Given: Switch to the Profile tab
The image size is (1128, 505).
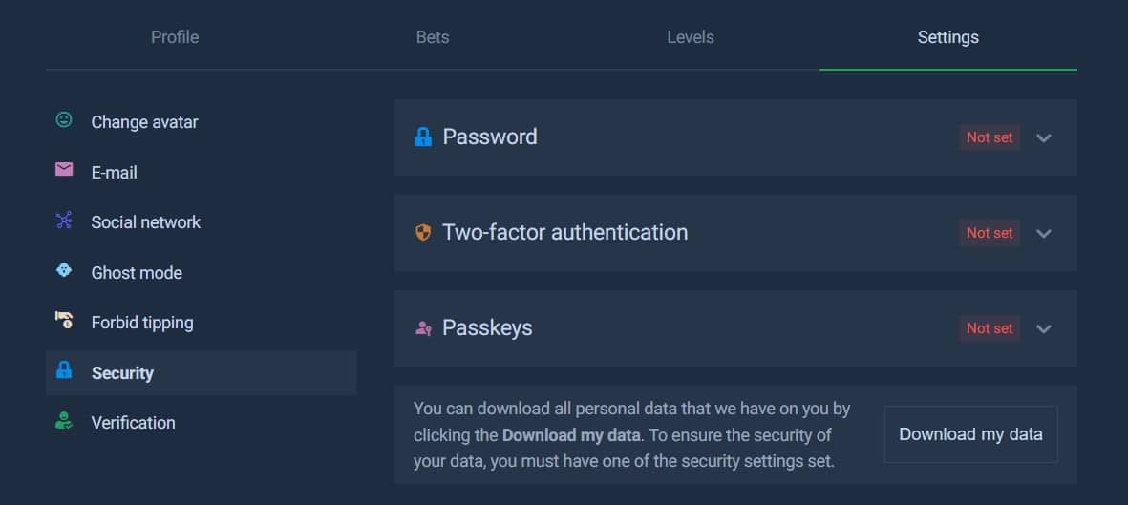Looking at the screenshot, I should click(x=175, y=37).
